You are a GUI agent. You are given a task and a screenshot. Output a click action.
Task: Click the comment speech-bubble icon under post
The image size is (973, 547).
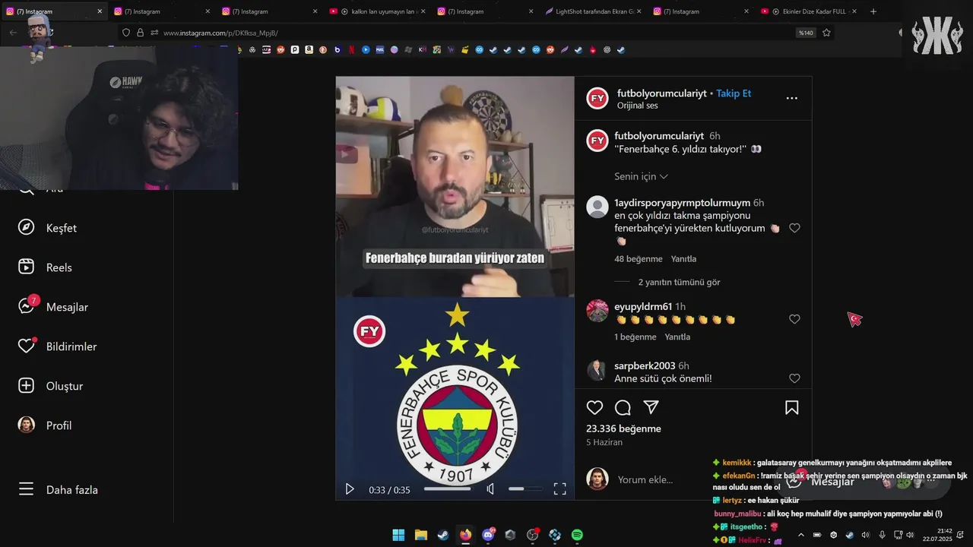pyautogui.click(x=623, y=408)
